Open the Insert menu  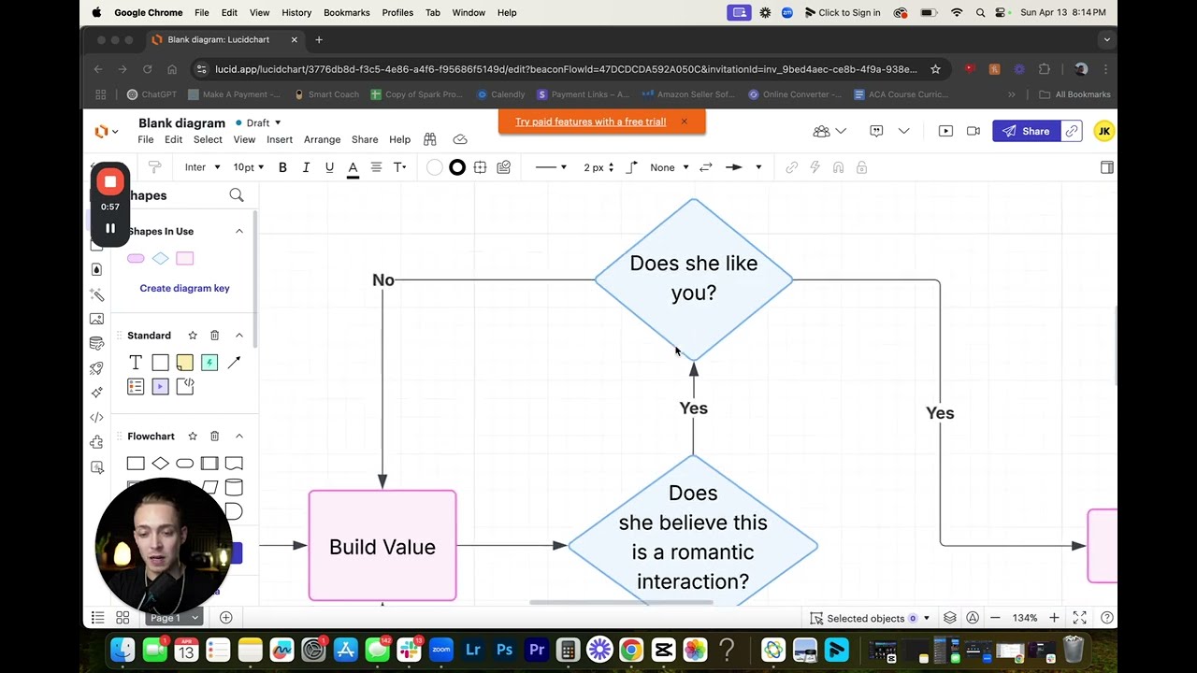[280, 139]
